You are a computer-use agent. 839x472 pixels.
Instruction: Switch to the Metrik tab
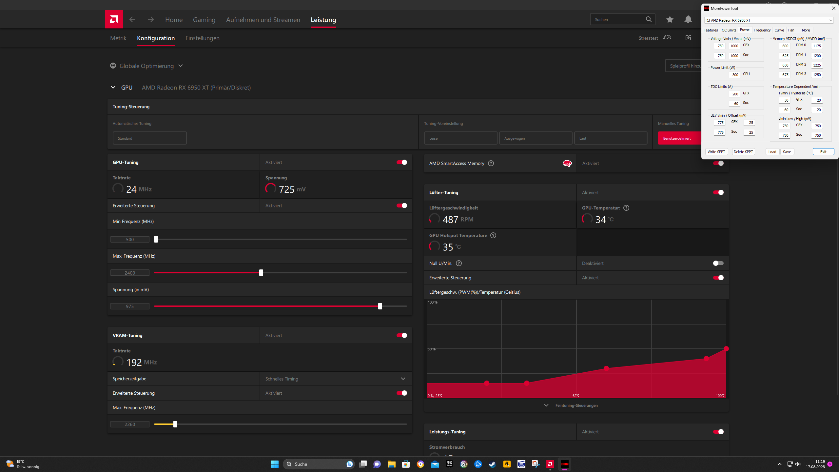[x=118, y=38]
